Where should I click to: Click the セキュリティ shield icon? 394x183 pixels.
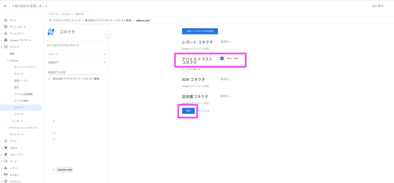[x=6, y=154]
